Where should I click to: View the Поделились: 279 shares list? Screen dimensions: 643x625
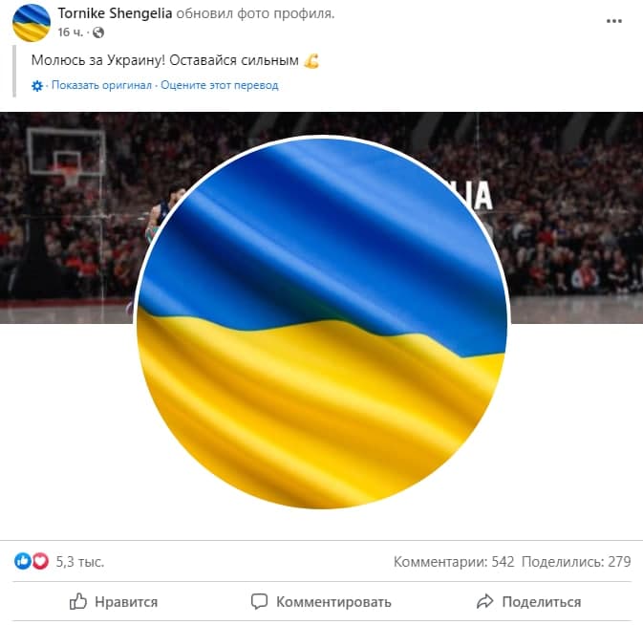(576, 561)
